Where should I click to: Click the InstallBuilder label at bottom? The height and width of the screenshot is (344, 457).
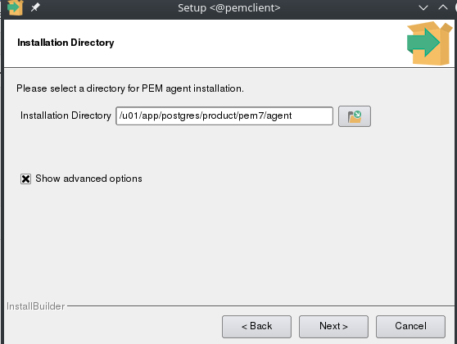click(x=35, y=306)
